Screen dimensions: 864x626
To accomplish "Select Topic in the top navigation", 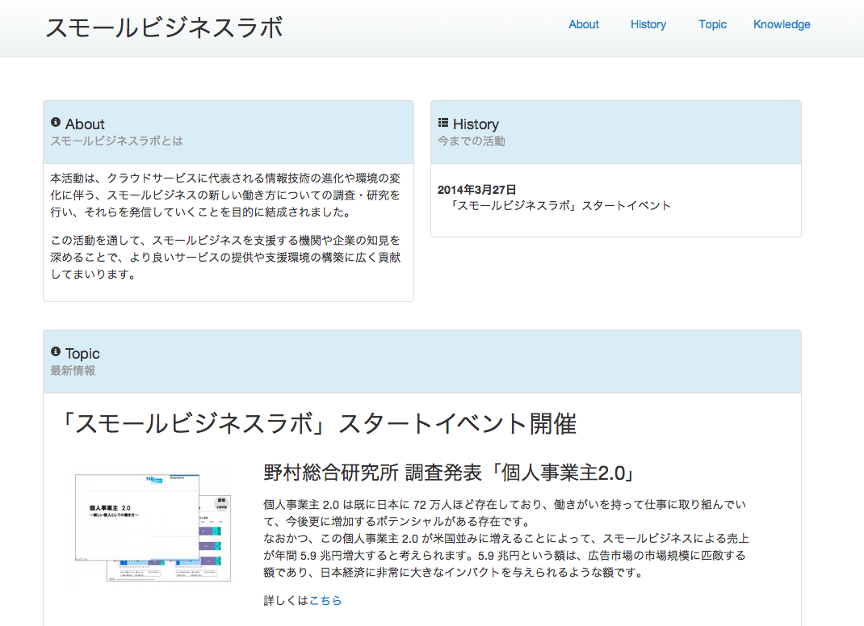I will click(x=712, y=24).
